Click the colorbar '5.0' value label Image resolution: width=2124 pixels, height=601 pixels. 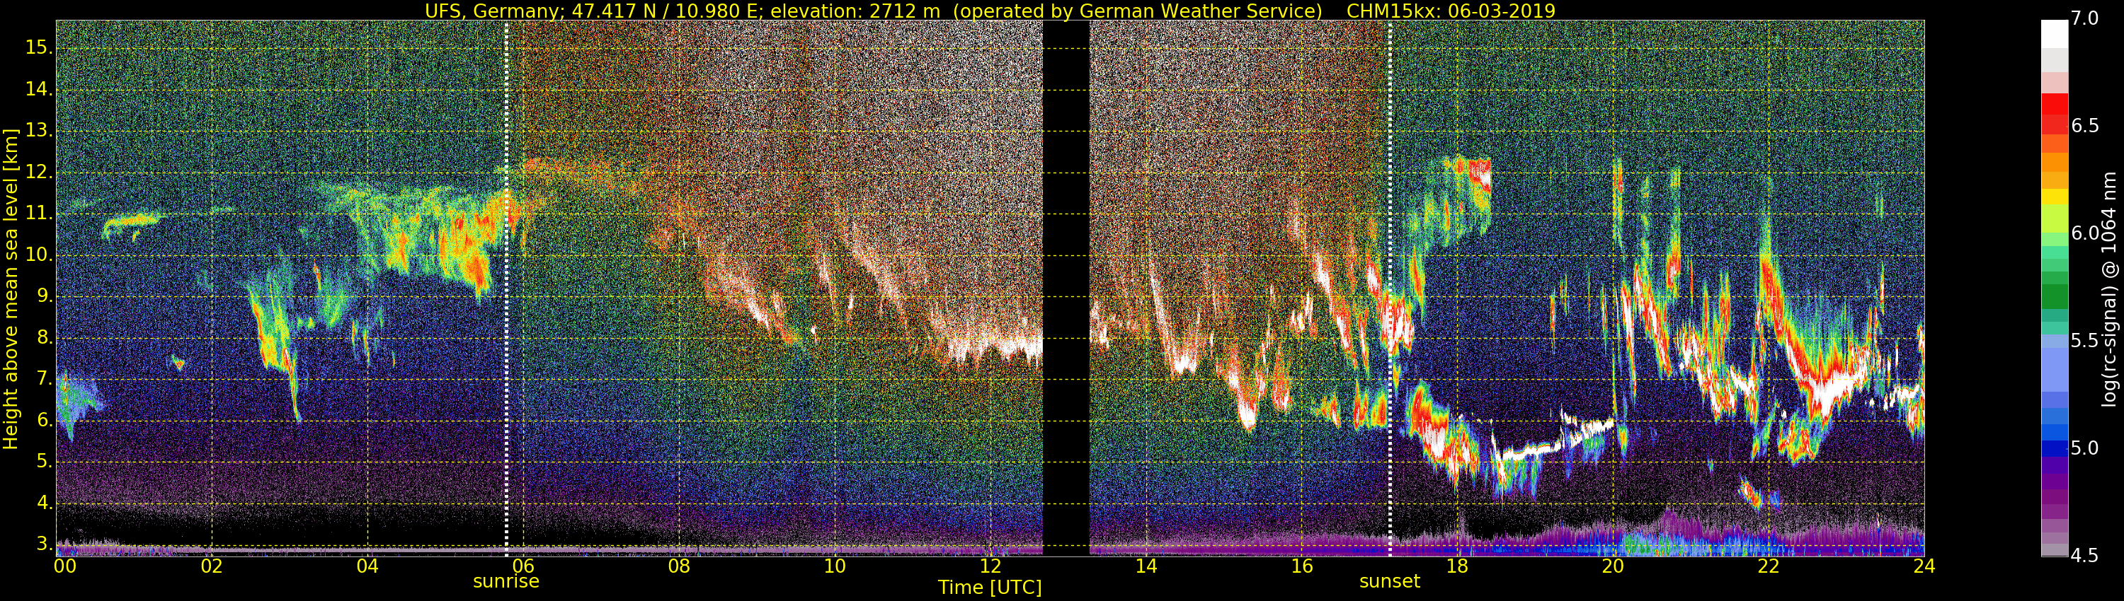tap(2084, 448)
